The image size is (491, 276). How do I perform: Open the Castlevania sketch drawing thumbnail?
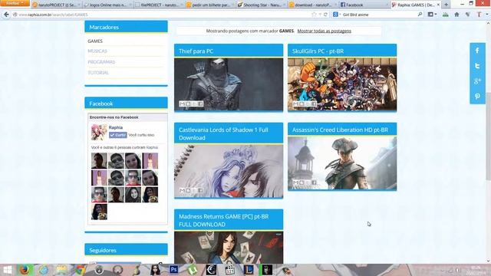click(x=229, y=171)
